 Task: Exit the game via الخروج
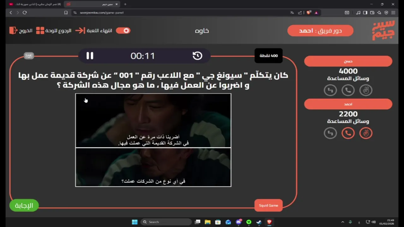pos(26,31)
